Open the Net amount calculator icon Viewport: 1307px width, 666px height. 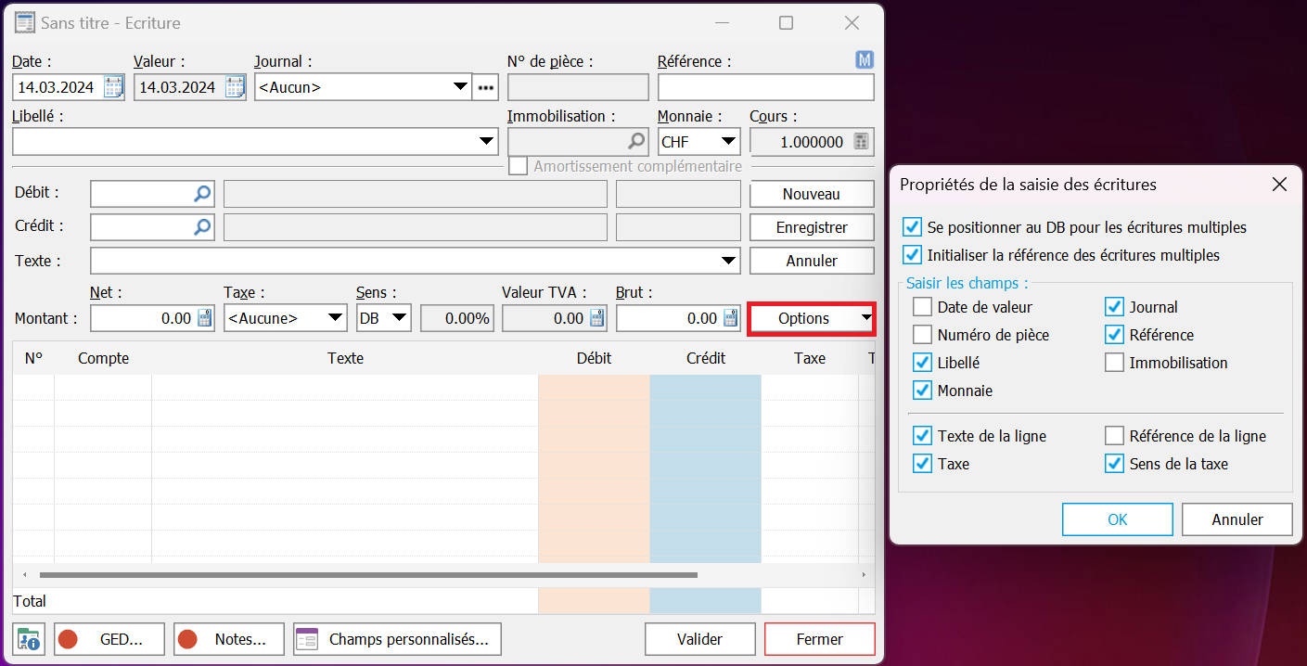(x=205, y=318)
